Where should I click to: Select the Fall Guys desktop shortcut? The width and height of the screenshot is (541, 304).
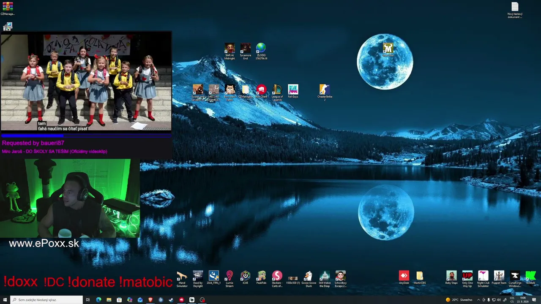293,92
